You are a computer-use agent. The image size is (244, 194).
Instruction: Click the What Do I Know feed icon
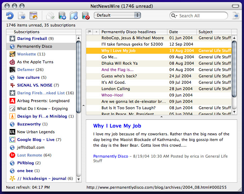(x=12, y=108)
